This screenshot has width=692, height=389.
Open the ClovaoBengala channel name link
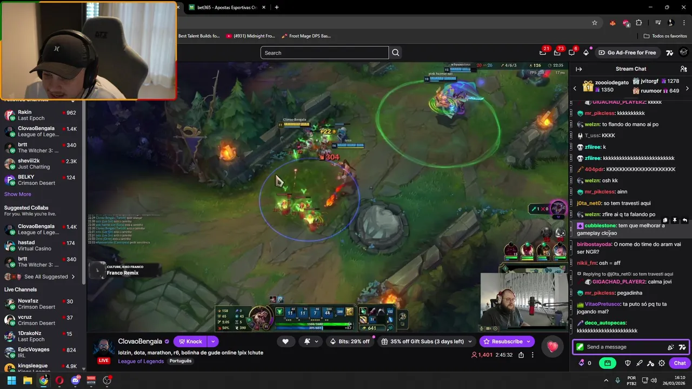click(140, 341)
